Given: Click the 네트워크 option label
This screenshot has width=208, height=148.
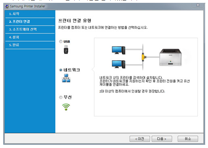Looking at the screenshot, I should click(x=71, y=70).
